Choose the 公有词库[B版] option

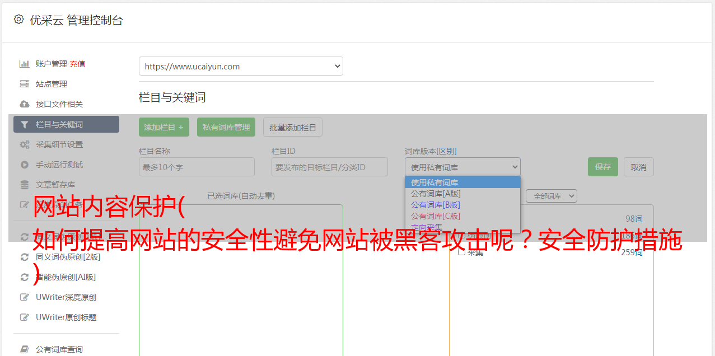pos(462,205)
